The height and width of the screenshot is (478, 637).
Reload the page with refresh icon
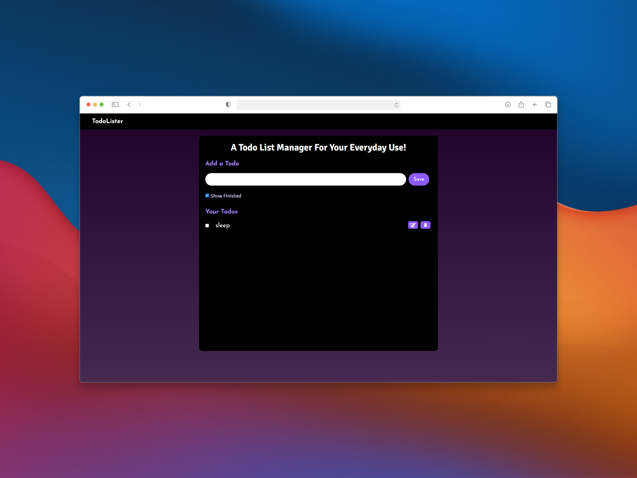point(396,105)
